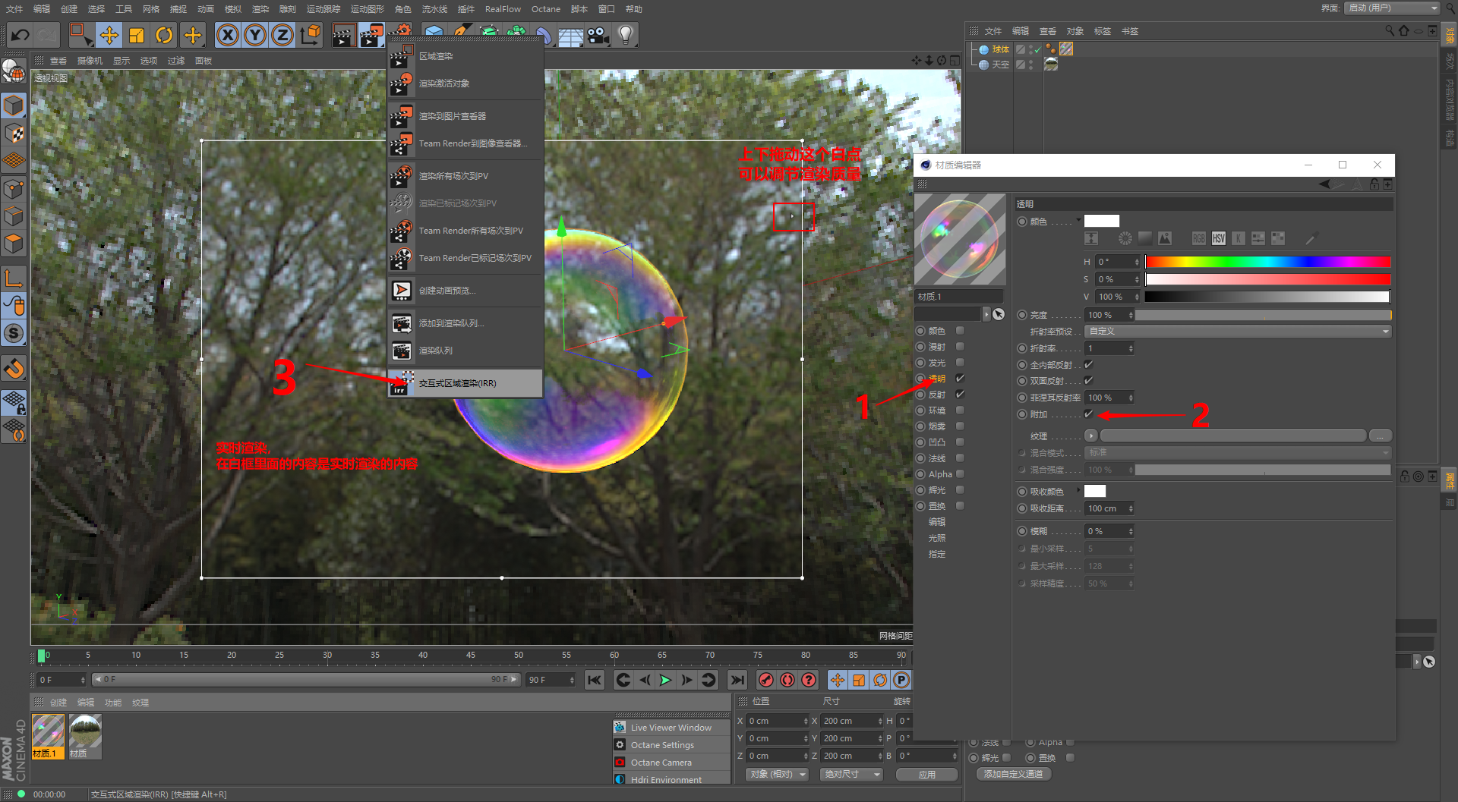Select RGB color mode button

[1199, 238]
